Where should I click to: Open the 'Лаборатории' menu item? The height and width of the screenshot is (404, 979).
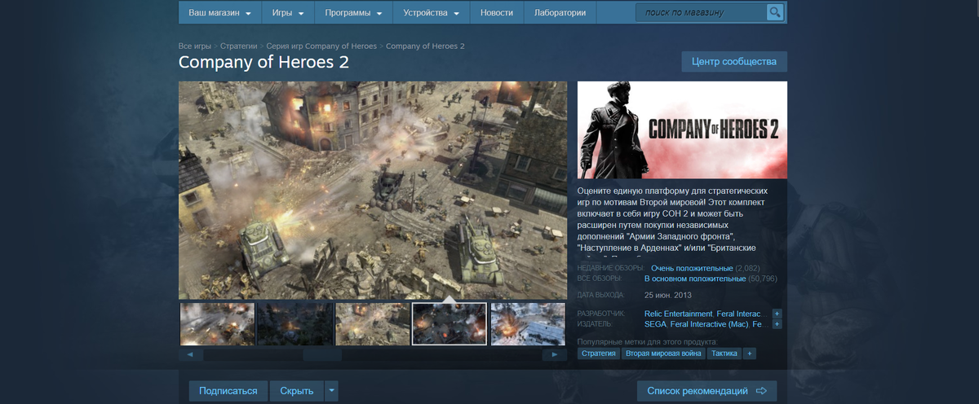(x=560, y=13)
